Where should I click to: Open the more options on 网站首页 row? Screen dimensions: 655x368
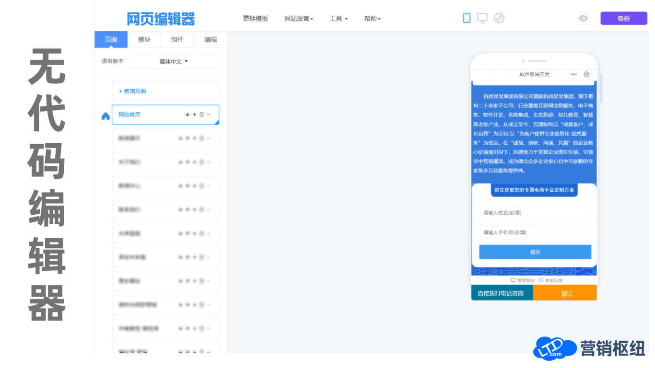coord(209,115)
